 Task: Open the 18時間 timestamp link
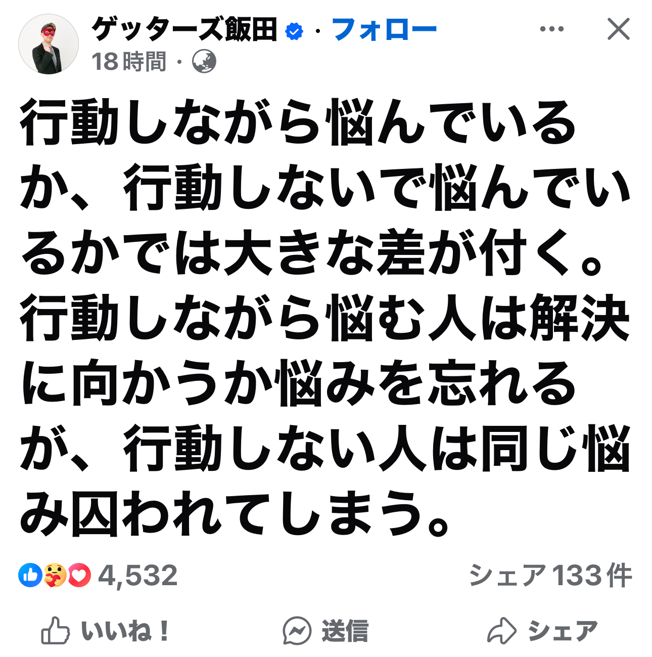(129, 62)
